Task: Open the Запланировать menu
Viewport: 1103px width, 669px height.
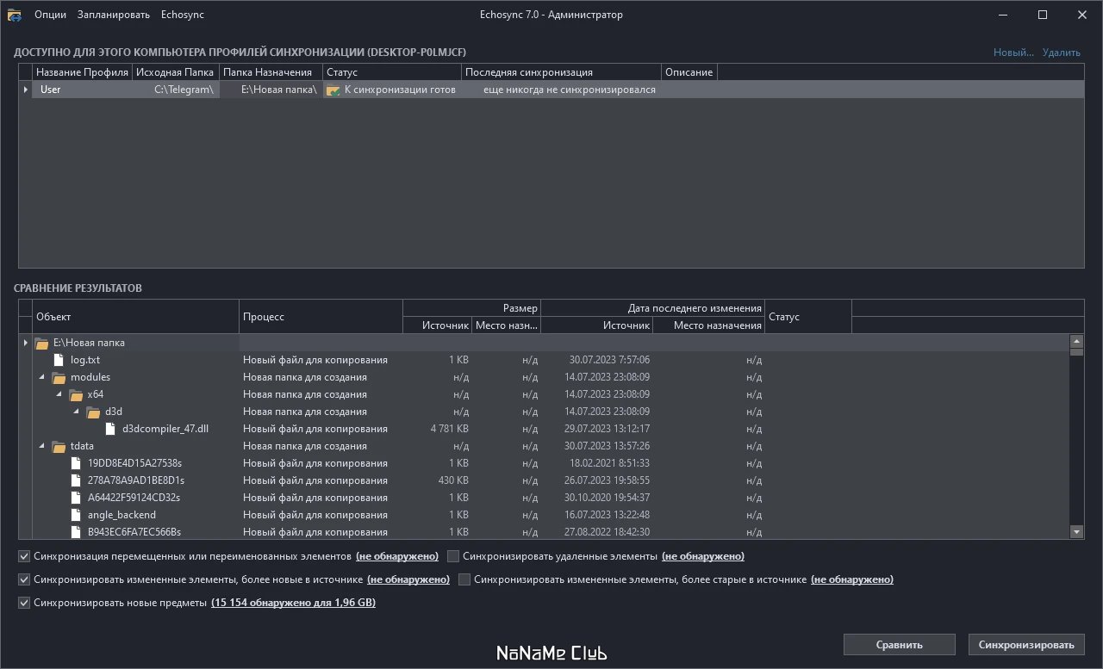Action: pos(113,15)
